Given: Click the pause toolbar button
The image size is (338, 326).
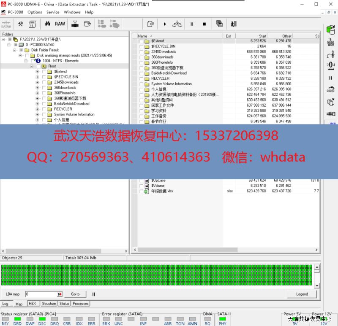Looking at the screenshot, I should [192, 24].
